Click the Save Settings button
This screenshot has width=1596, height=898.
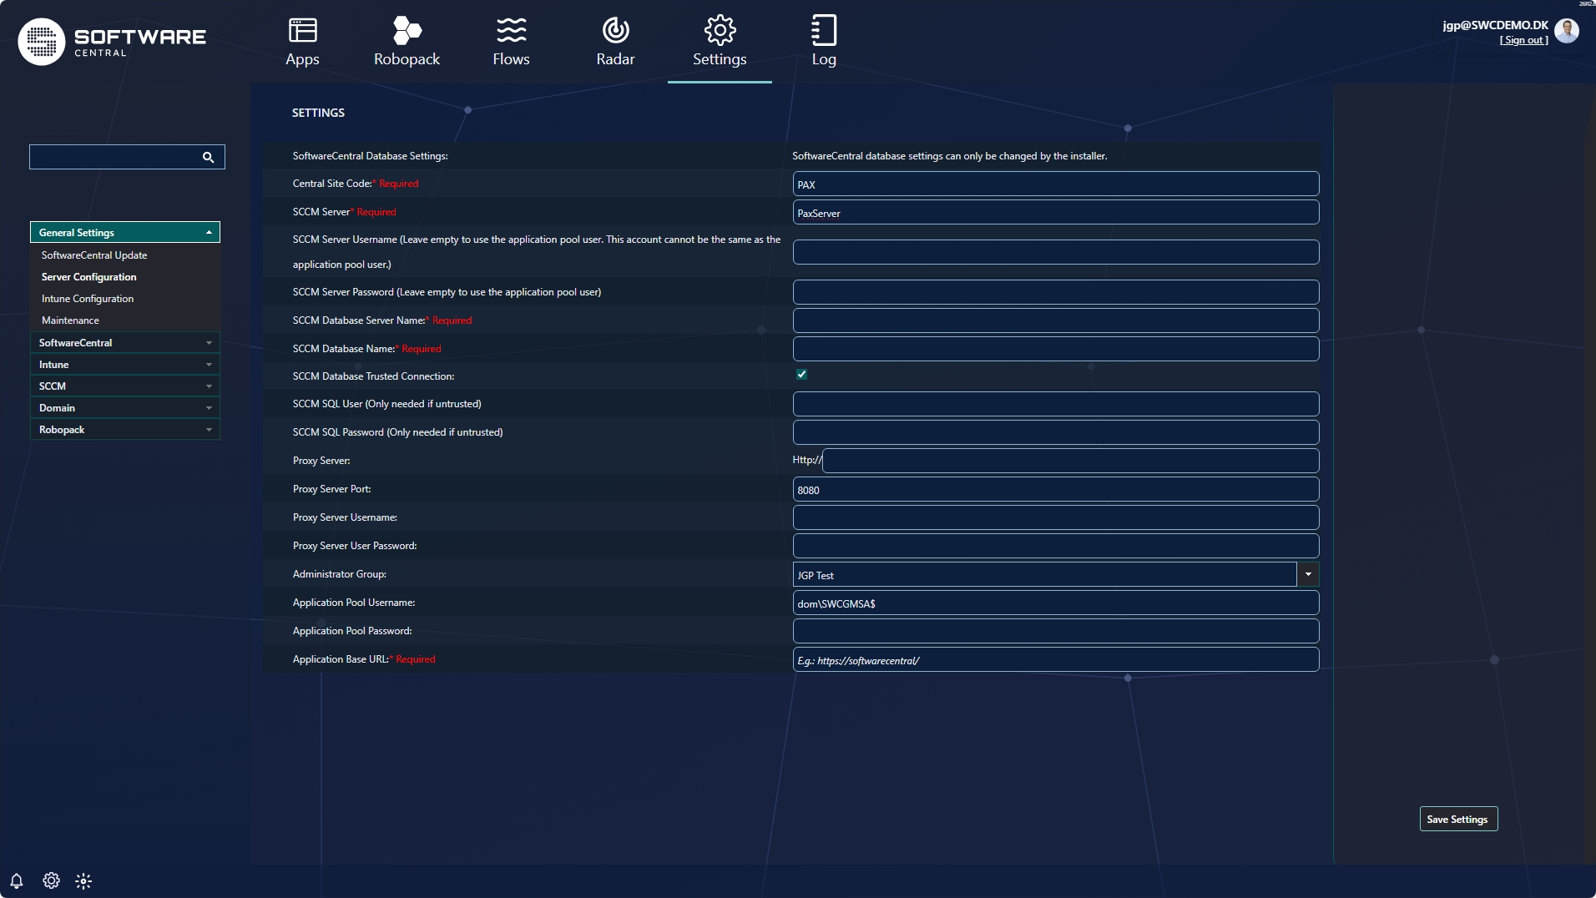[x=1458, y=819]
